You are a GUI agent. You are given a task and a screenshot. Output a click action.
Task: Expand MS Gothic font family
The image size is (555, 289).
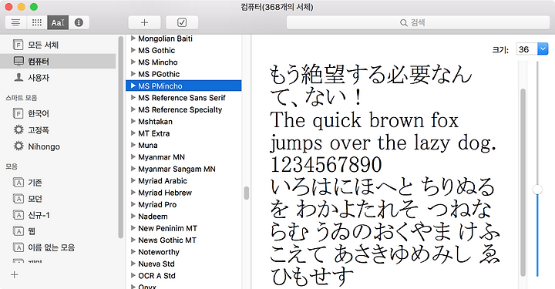coord(133,50)
